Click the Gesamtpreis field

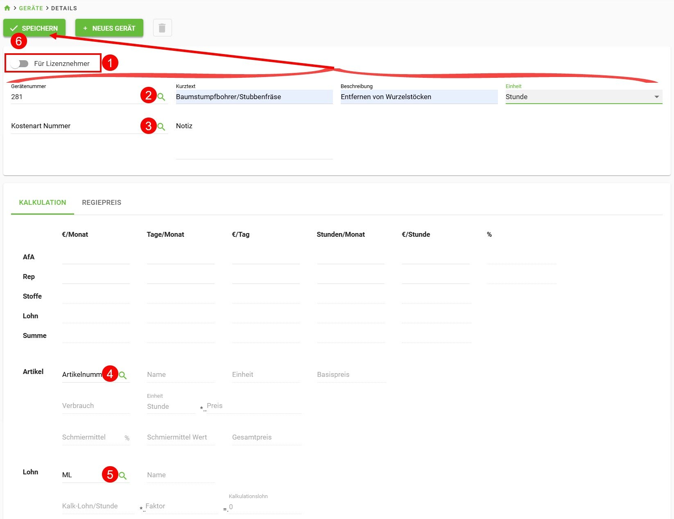(267, 437)
